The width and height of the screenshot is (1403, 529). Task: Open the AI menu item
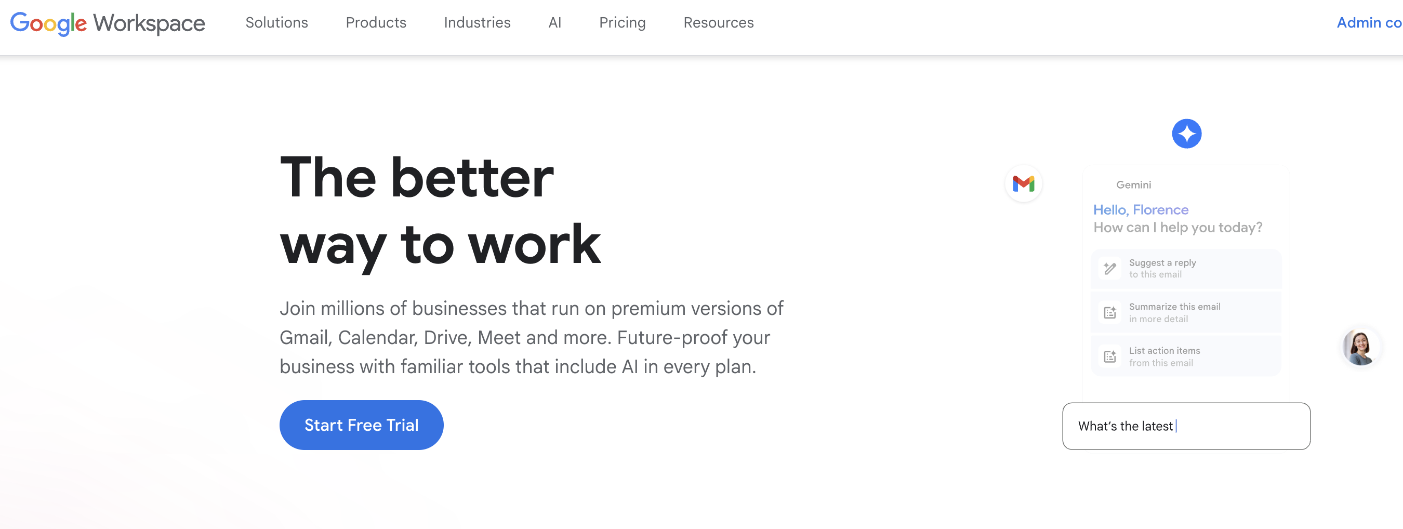[554, 23]
